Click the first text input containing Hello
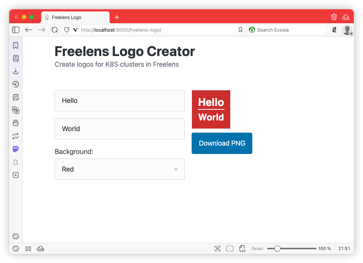 click(x=119, y=101)
